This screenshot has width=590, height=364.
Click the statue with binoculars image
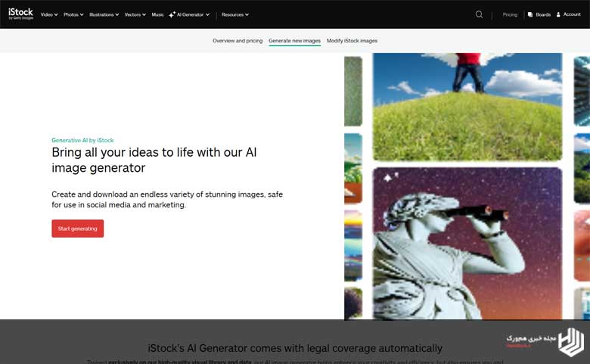pos(467,244)
